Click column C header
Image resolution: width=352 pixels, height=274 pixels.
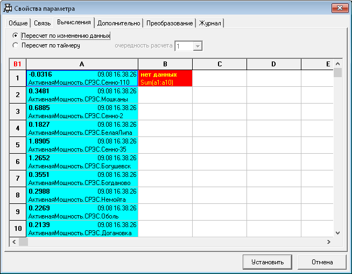coord(220,64)
